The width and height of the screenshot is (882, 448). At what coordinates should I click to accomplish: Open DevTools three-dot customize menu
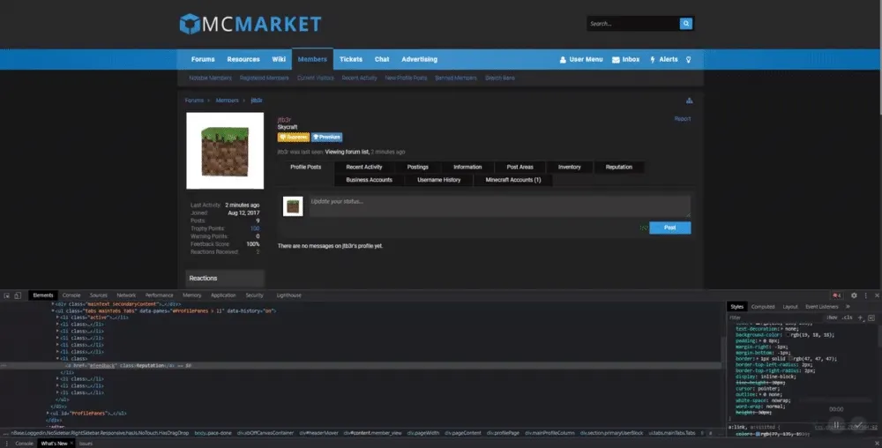coord(866,295)
